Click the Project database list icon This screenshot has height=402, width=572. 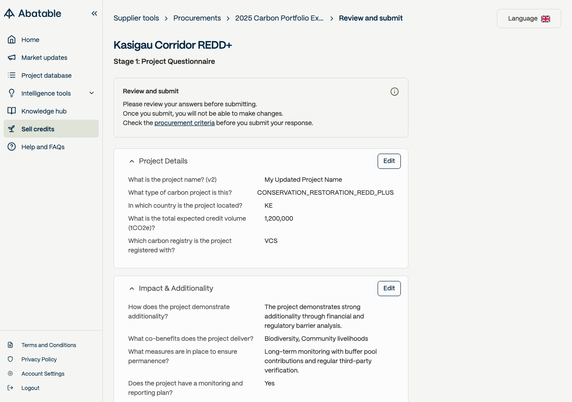click(x=12, y=75)
